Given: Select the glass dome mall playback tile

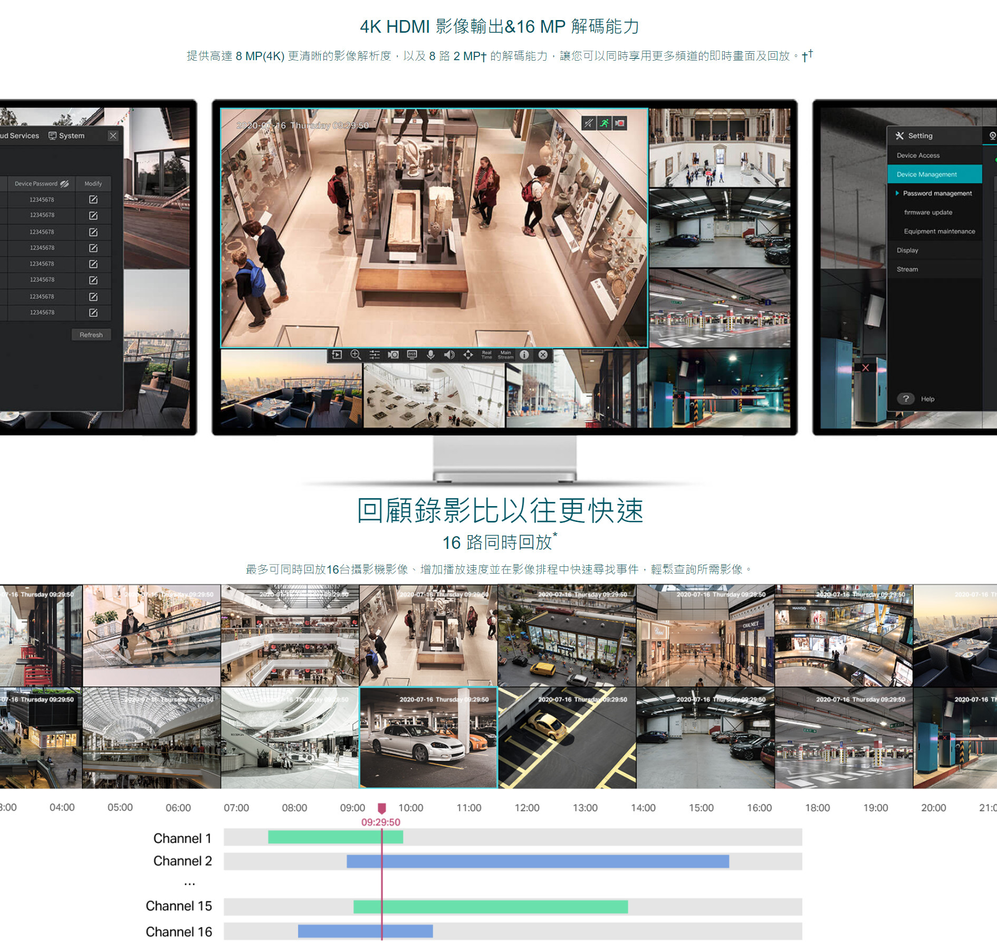Looking at the screenshot, I should point(151,737).
